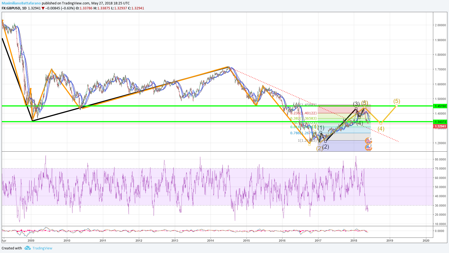Click the 2009 year on time axis
The height and width of the screenshot is (253, 449).
[31, 241]
